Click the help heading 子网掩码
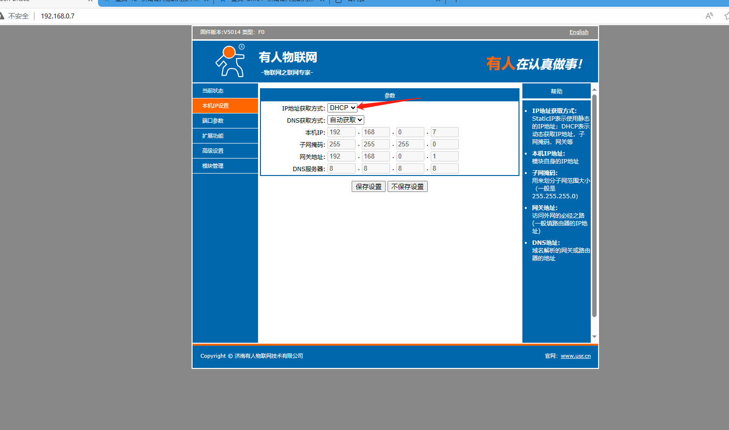The image size is (729, 430). [545, 173]
